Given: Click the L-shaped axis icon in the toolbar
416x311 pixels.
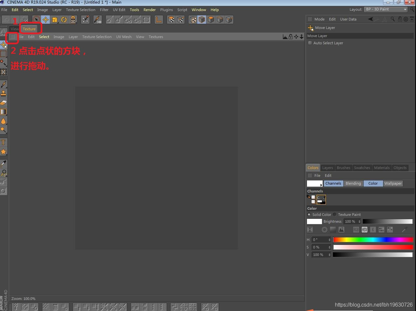Looking at the screenshot, I should 159,20.
